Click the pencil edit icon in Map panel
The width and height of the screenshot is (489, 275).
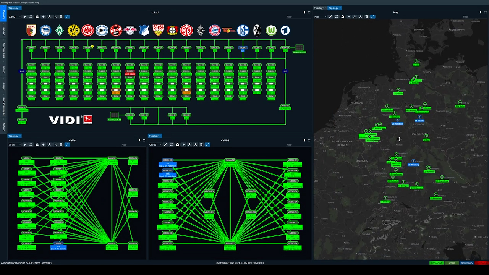tap(330, 17)
